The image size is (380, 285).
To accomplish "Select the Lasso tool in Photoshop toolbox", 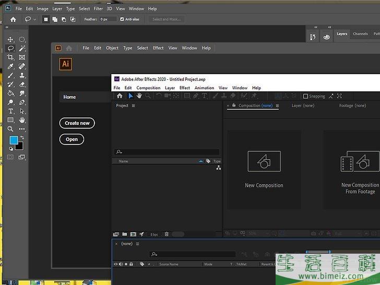I will [10, 48].
